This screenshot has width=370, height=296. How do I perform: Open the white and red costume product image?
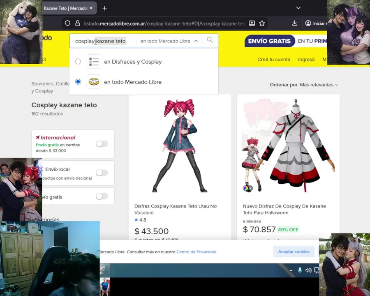coord(288,146)
